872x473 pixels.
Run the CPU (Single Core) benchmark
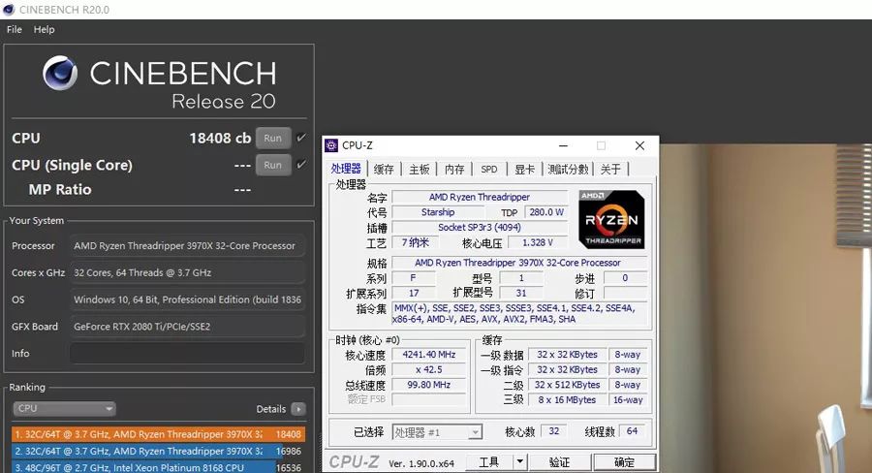tap(273, 165)
